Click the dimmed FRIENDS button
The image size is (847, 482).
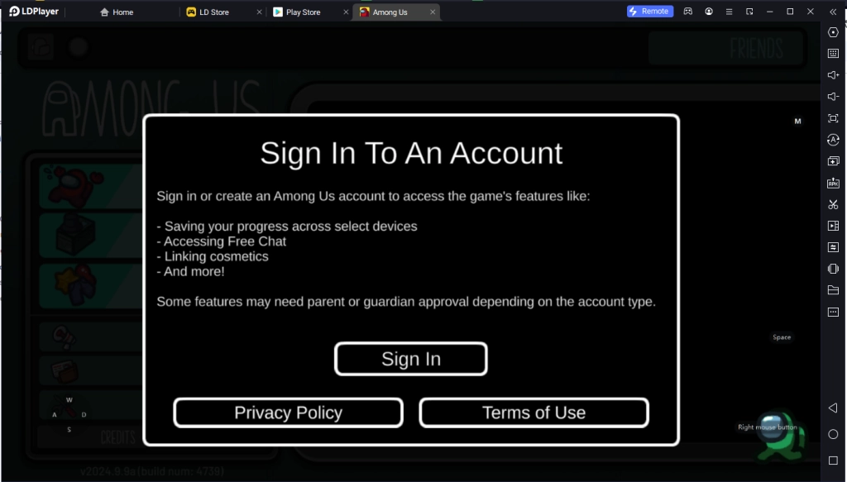click(726, 49)
